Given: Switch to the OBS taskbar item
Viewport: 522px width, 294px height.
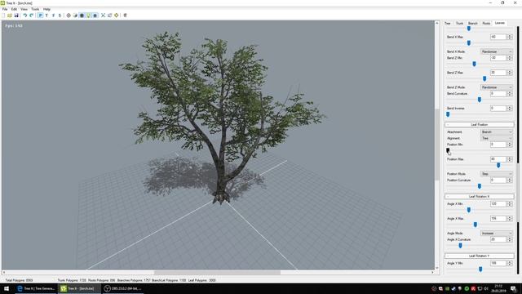Looking at the screenshot, I should [122, 288].
